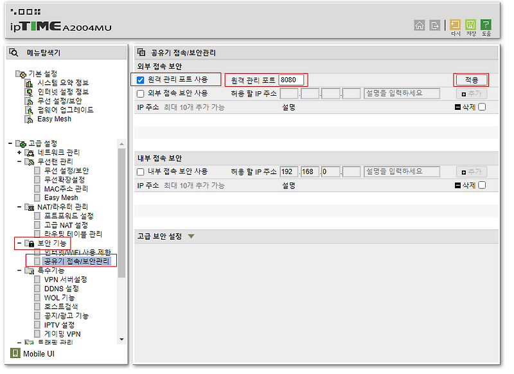This screenshot has height=374, width=514.
Task: Click the 다시 (Reset) toolbar icon
Action: point(454,26)
